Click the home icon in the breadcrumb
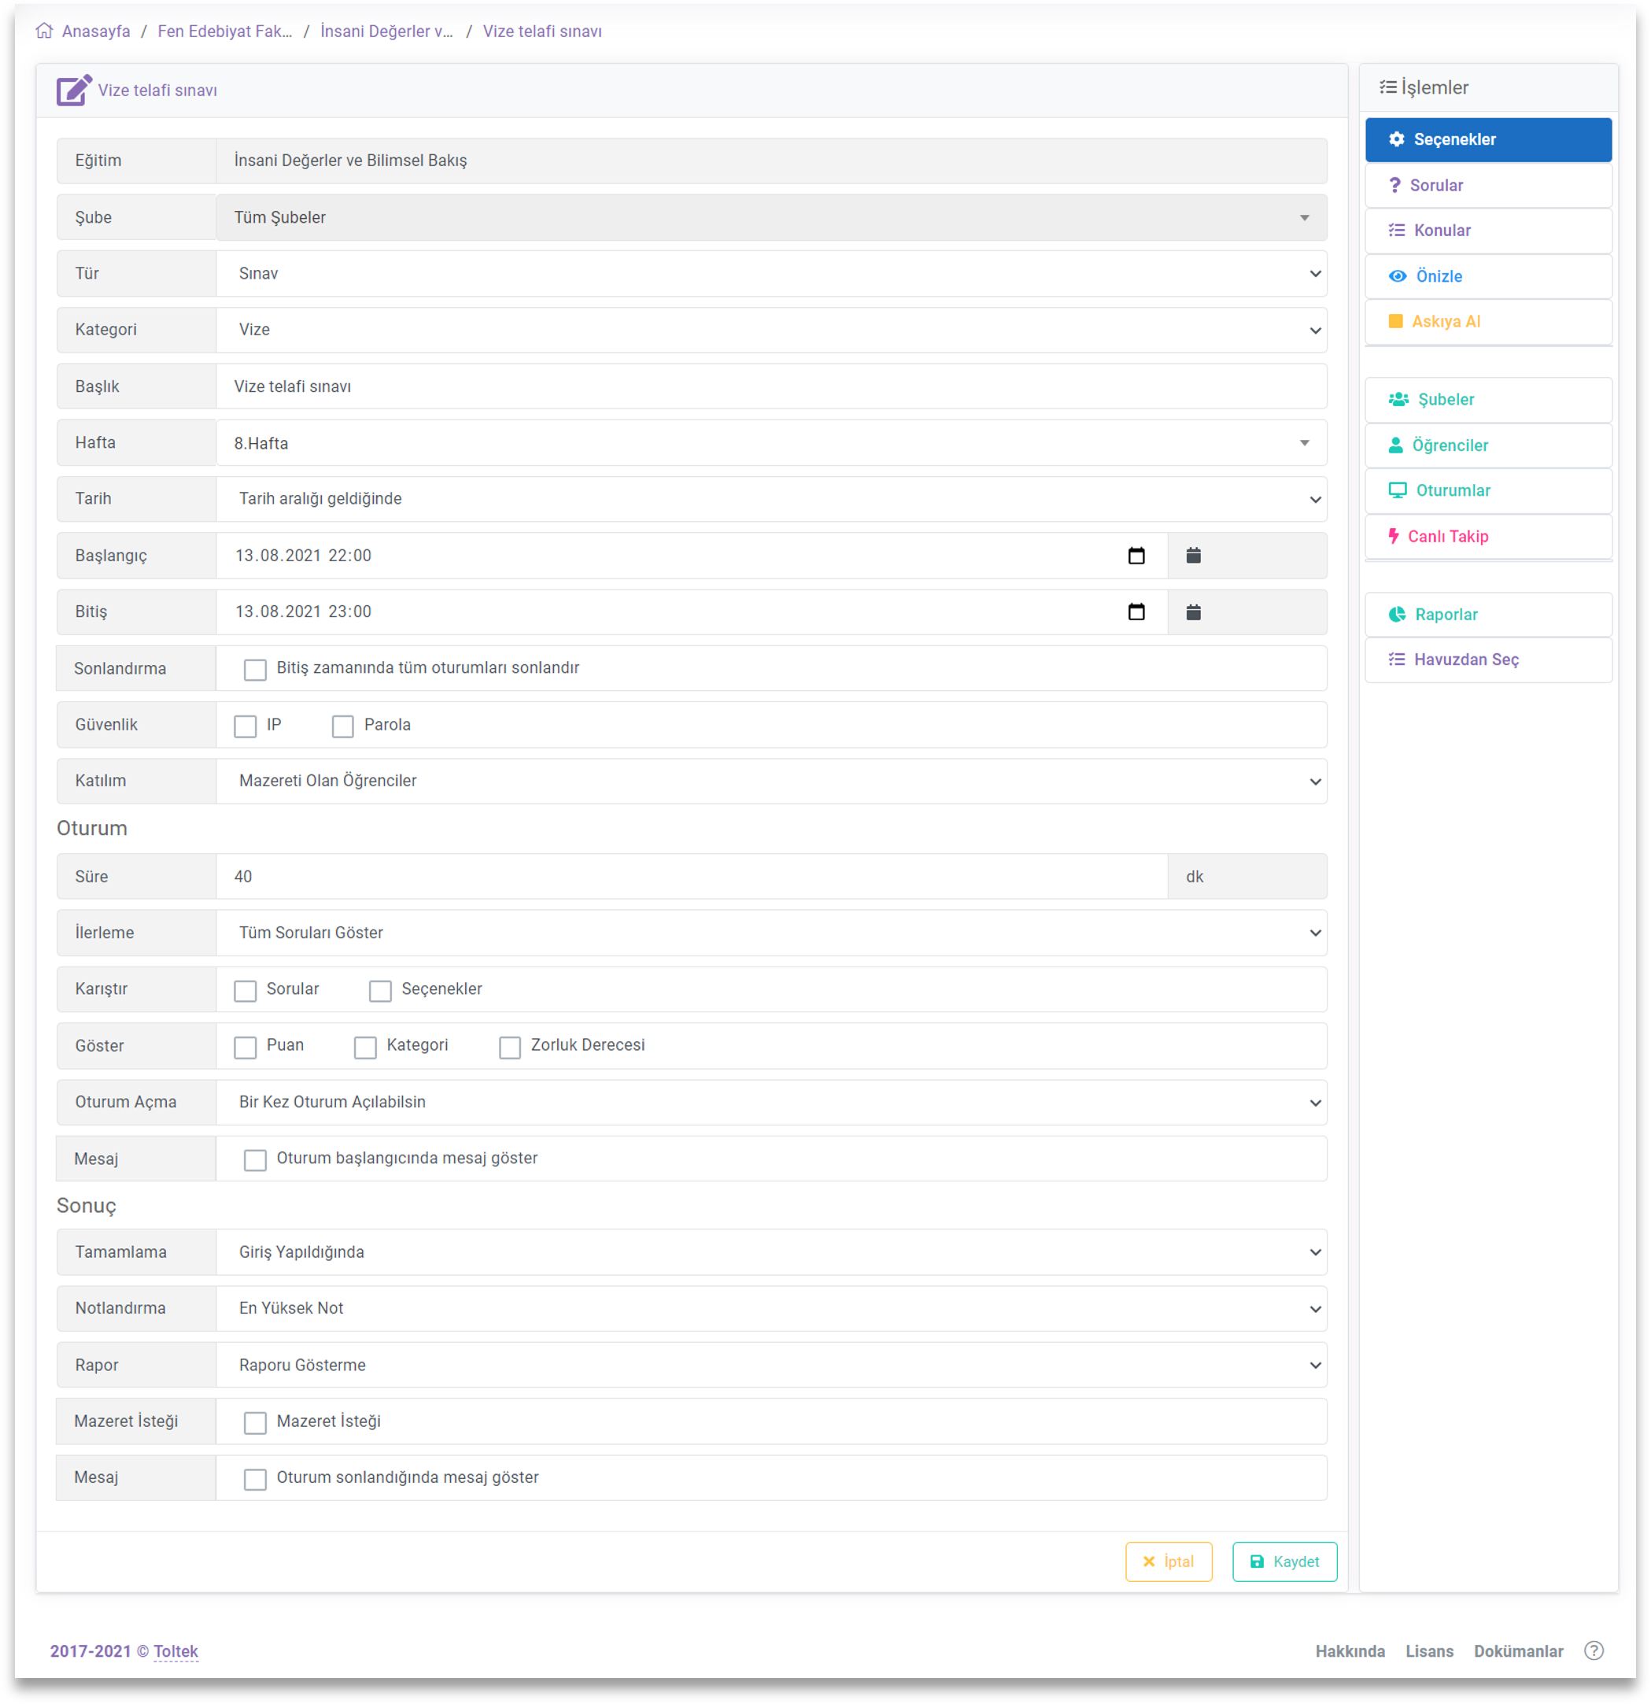 coord(44,31)
